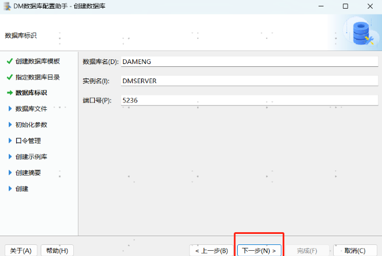This screenshot has width=382, height=256.
Task: Focus the 数据库名 field containing DAMENG
Action: tap(249, 62)
